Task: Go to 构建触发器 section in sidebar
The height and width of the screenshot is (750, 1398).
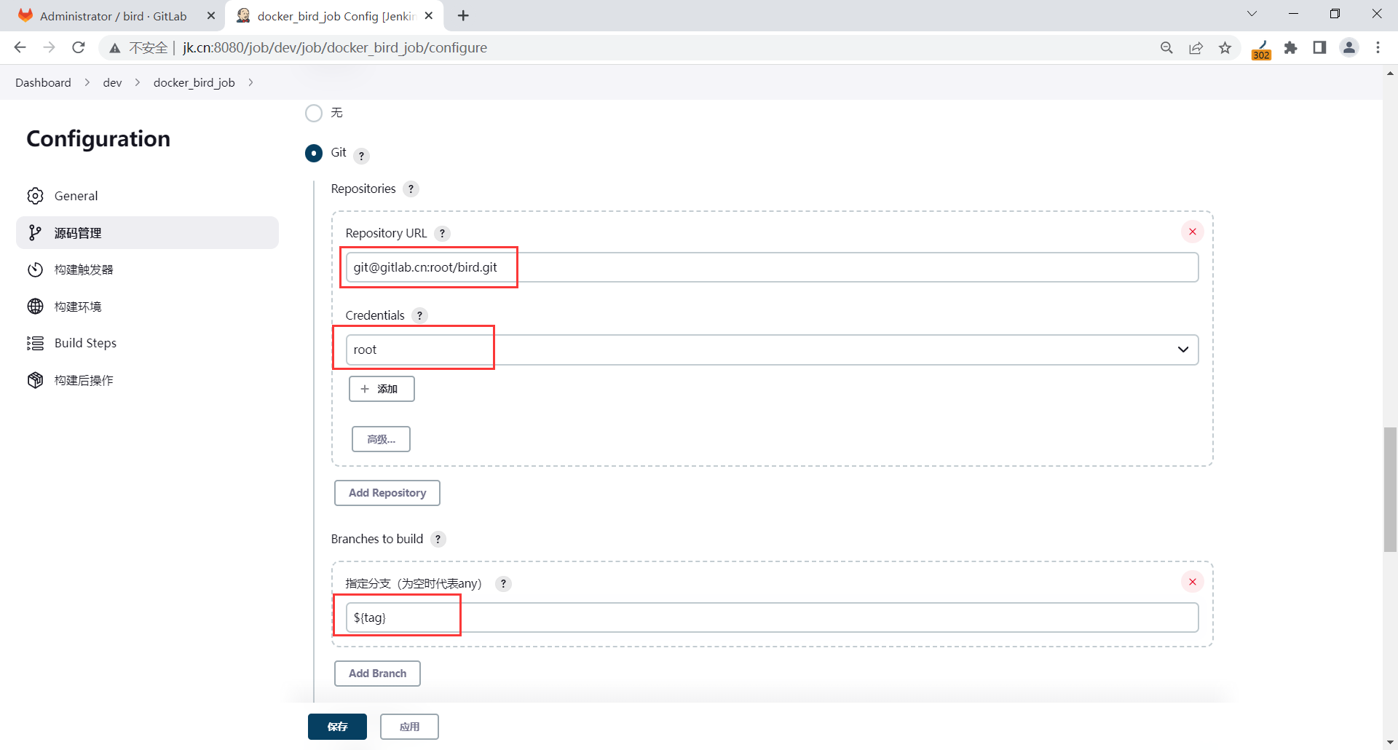Action: pos(147,269)
